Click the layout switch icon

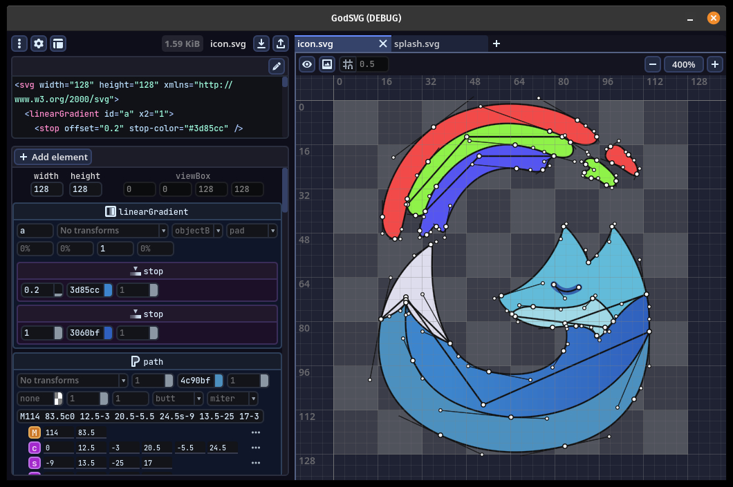58,44
